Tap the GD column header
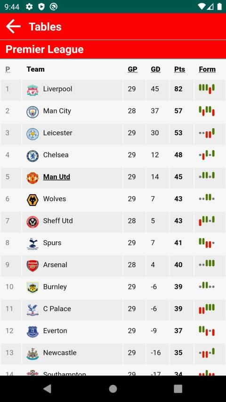 click(x=155, y=69)
